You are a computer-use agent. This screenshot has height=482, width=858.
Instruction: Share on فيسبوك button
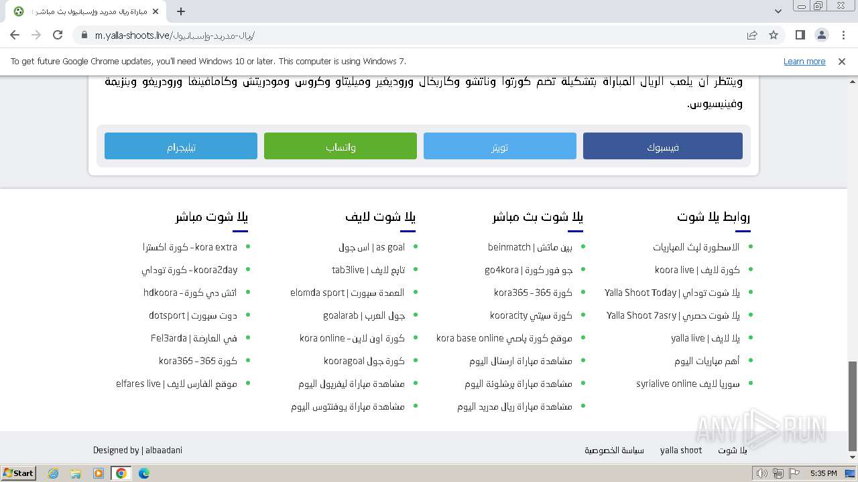coord(663,146)
